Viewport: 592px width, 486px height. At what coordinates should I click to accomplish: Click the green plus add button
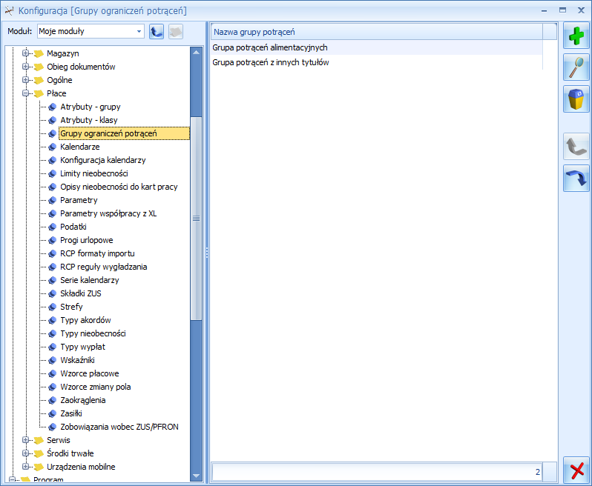click(576, 36)
